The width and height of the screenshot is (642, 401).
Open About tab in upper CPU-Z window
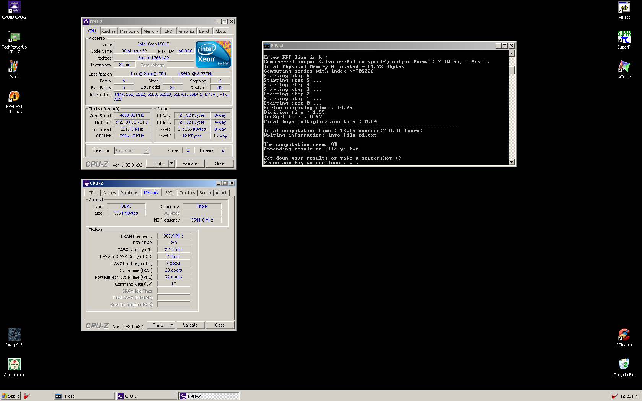[x=221, y=31]
